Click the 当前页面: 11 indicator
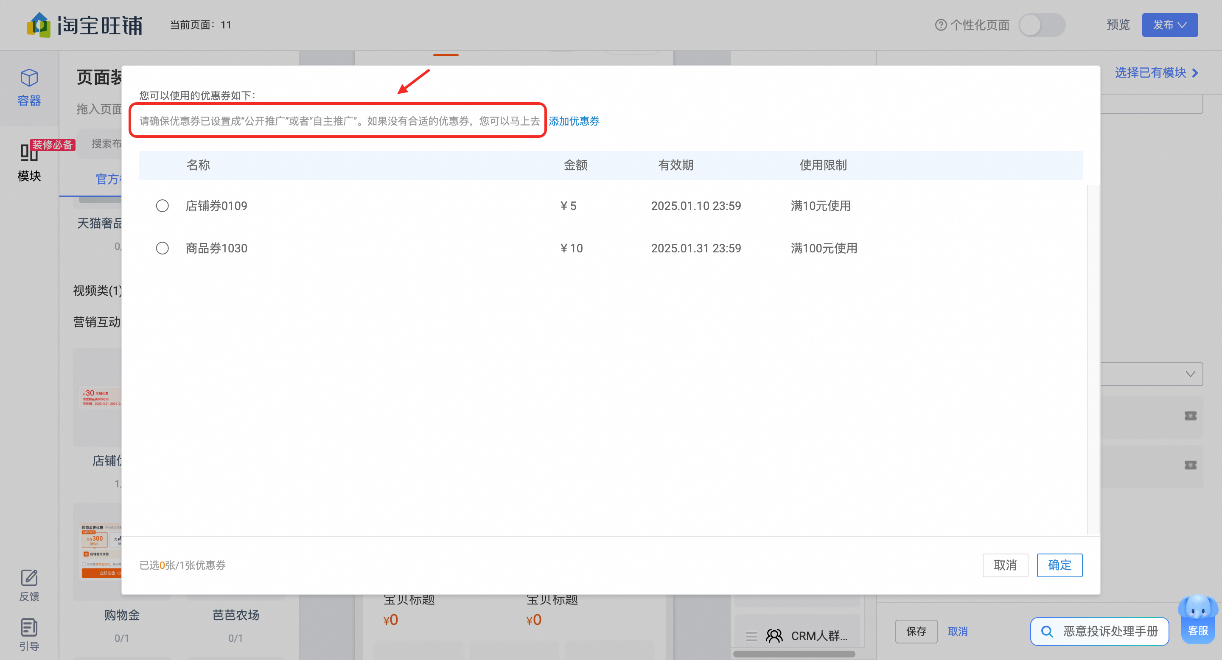Image resolution: width=1222 pixels, height=660 pixels. click(x=200, y=25)
